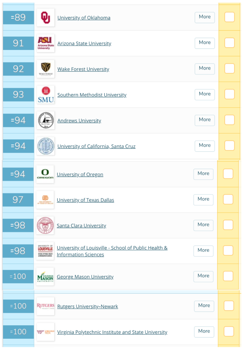The height and width of the screenshot is (349, 244).
Task: Visit Virginia Polytechnic Institute and State University link
Action: pyautogui.click(x=112, y=332)
